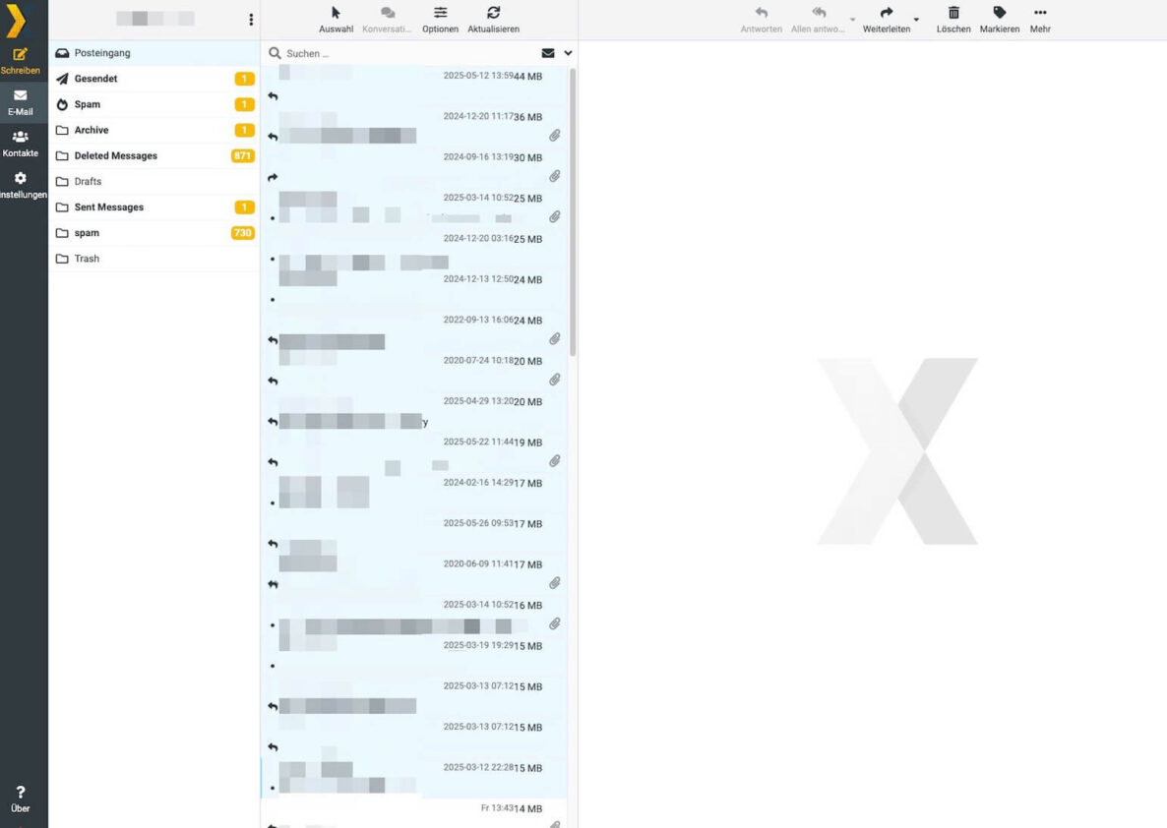Open the Gesendet sent folder

(x=95, y=79)
